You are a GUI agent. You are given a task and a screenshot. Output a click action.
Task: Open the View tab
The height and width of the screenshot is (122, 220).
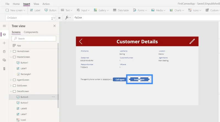coord(36,4)
